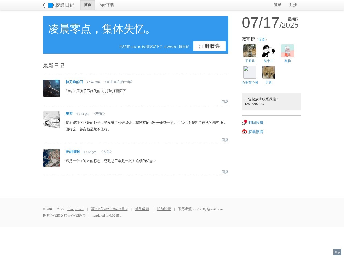Select 陆十三's avatar image
The width and height of the screenshot is (344, 258).
[x=268, y=51]
